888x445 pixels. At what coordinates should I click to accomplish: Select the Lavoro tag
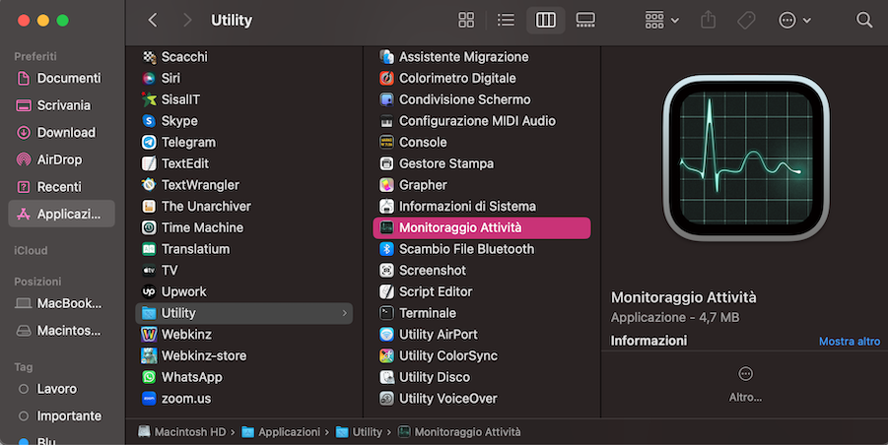click(x=61, y=389)
